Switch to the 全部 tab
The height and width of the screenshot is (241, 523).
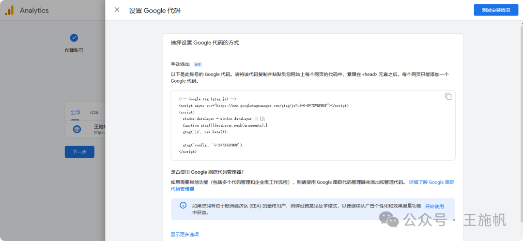[x=75, y=112]
